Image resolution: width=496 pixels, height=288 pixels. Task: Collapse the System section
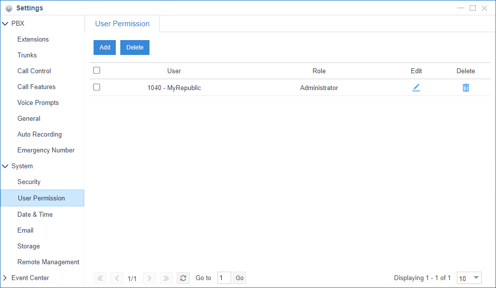tap(5, 166)
